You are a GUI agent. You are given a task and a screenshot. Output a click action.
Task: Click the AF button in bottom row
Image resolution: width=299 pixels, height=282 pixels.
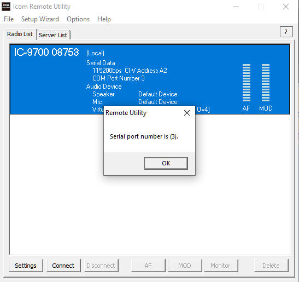click(x=148, y=266)
